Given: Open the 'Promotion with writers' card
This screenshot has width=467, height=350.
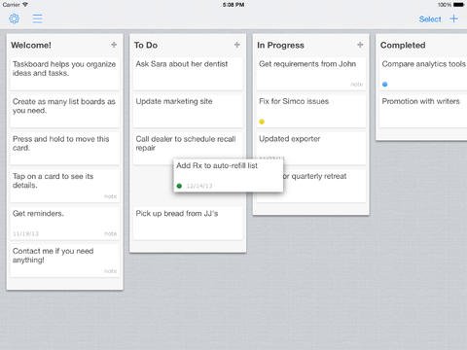Looking at the screenshot, I should pos(423,111).
